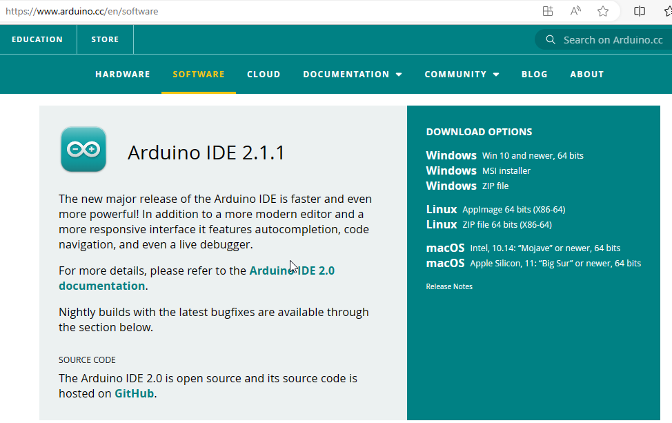This screenshot has height=423, width=672.
Task: Select the Software menu tab
Action: 199,74
